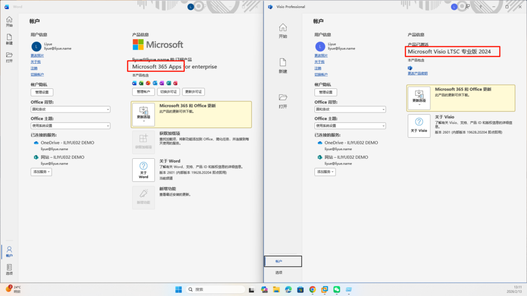
Task: Expand the Office 主题 dropdown in Word
Action: click(x=71, y=125)
